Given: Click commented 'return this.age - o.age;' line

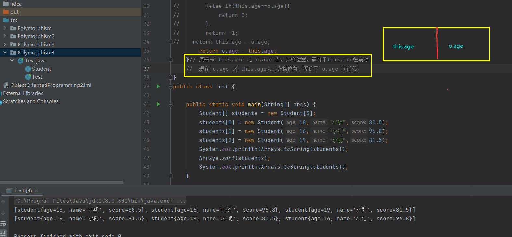Looking at the screenshot, I should click(231, 42).
